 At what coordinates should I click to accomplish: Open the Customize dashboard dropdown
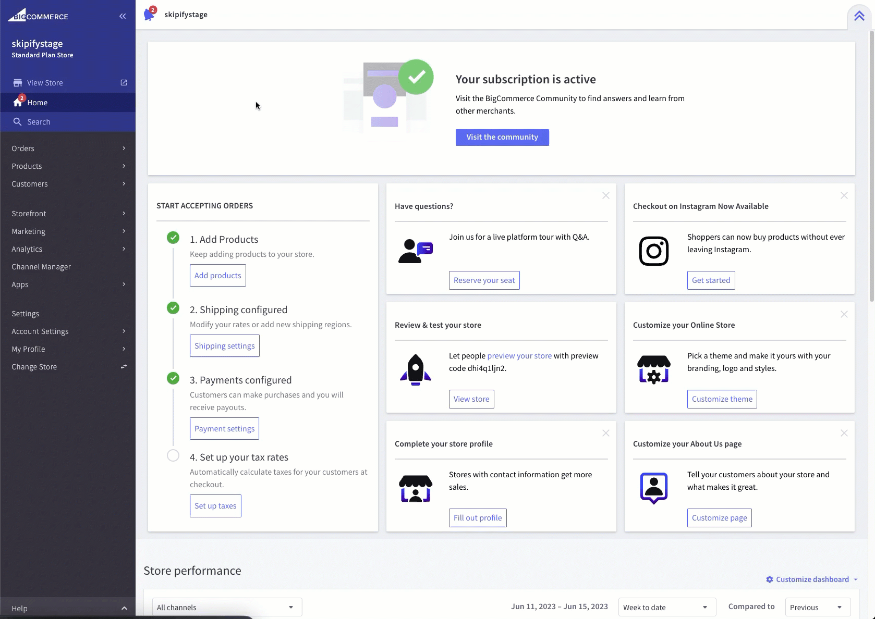pos(812,579)
